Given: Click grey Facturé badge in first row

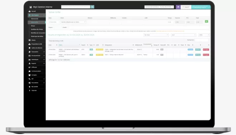Looking at the screenshot, I should [162, 49].
